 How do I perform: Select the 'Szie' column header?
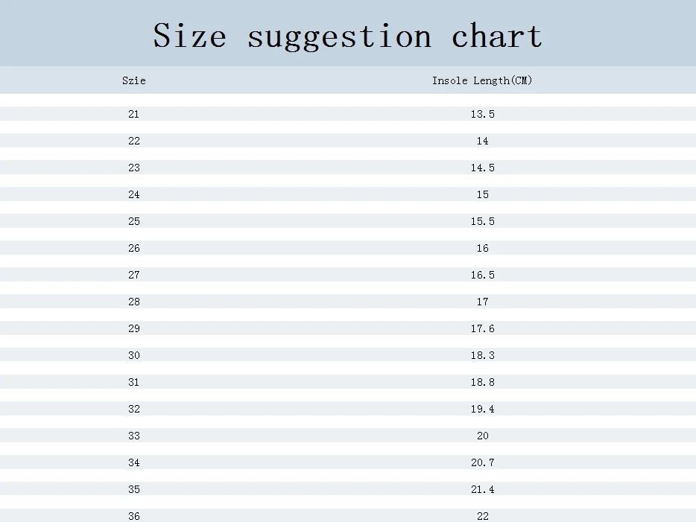tap(134, 80)
